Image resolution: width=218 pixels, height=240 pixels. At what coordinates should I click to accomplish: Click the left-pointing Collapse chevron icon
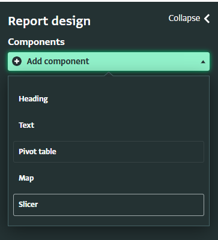[x=207, y=19]
